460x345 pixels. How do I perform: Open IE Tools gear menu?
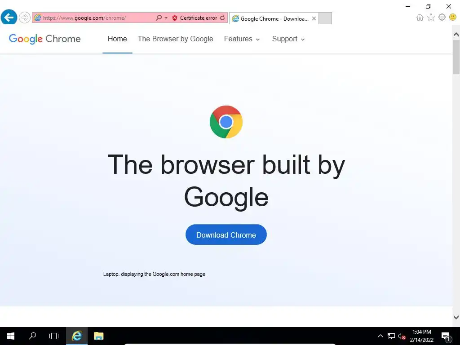(x=442, y=18)
